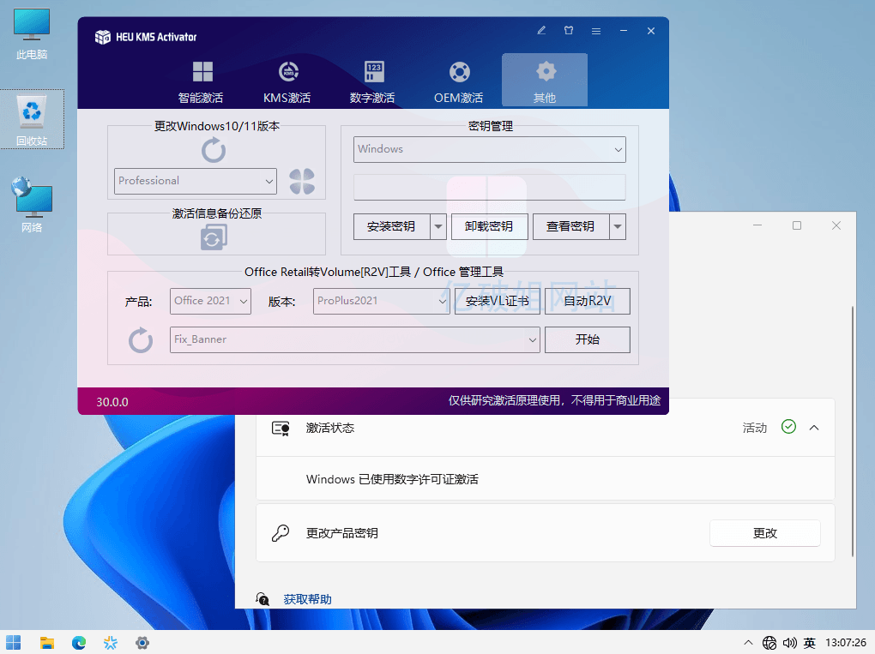Click the key icon beside 更改产品密钥
This screenshot has height=654, width=875.
[281, 533]
